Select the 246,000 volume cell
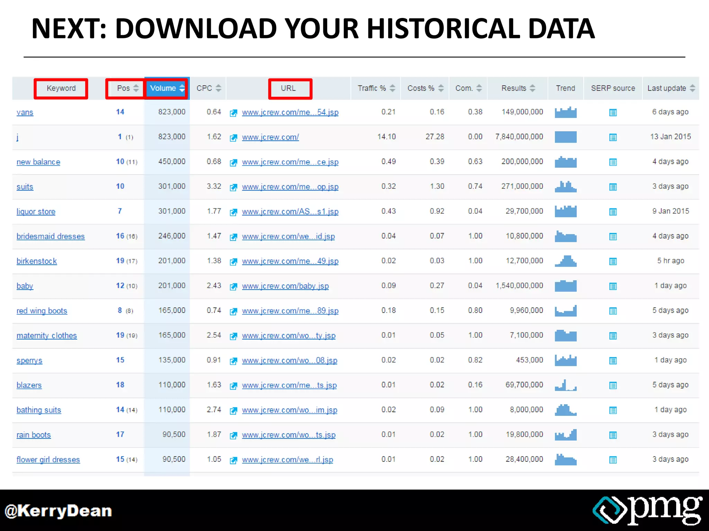 pyautogui.click(x=172, y=236)
